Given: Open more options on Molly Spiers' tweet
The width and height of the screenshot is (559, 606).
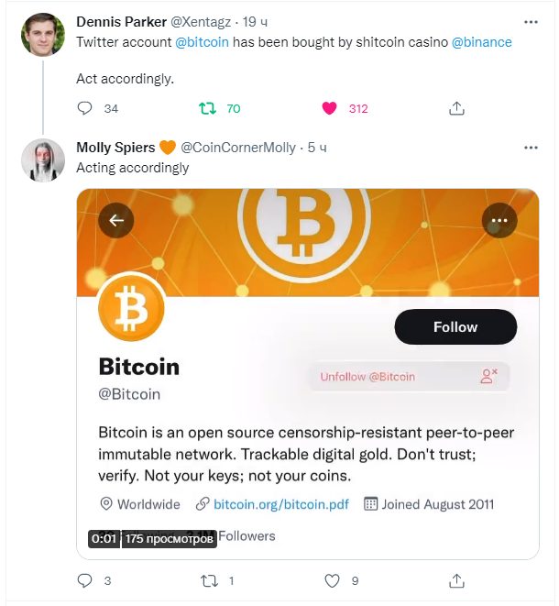Looking at the screenshot, I should 531,148.
